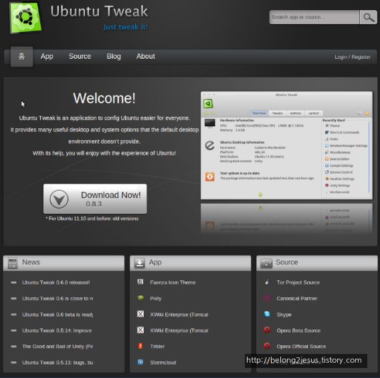Click the Canonical Partner icon
Image resolution: width=380 pixels, height=378 pixels.
[267, 298]
